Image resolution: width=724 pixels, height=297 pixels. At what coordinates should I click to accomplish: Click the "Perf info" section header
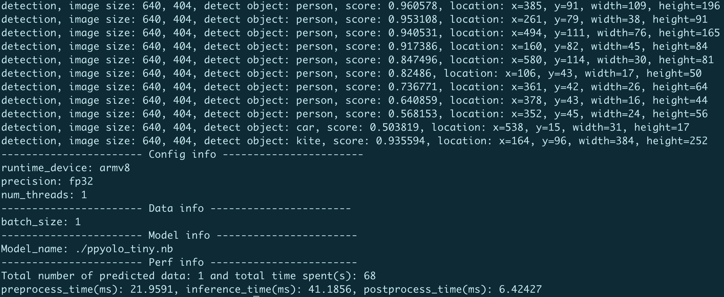pos(176,263)
